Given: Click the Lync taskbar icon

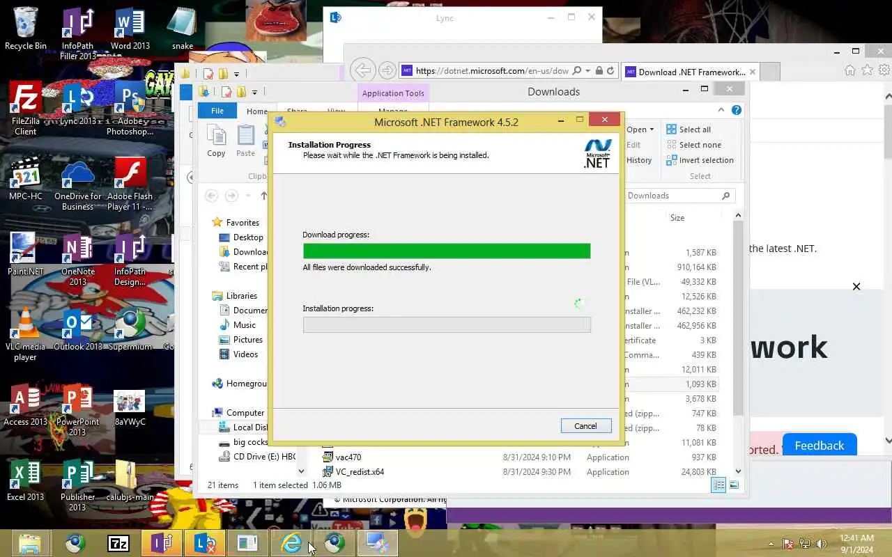Looking at the screenshot, I should pos(205,543).
